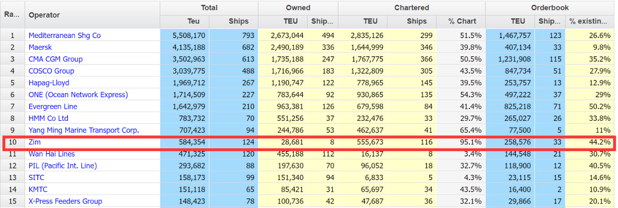
Task: Open the HMM Co Ltd link
Action: pos(48,118)
